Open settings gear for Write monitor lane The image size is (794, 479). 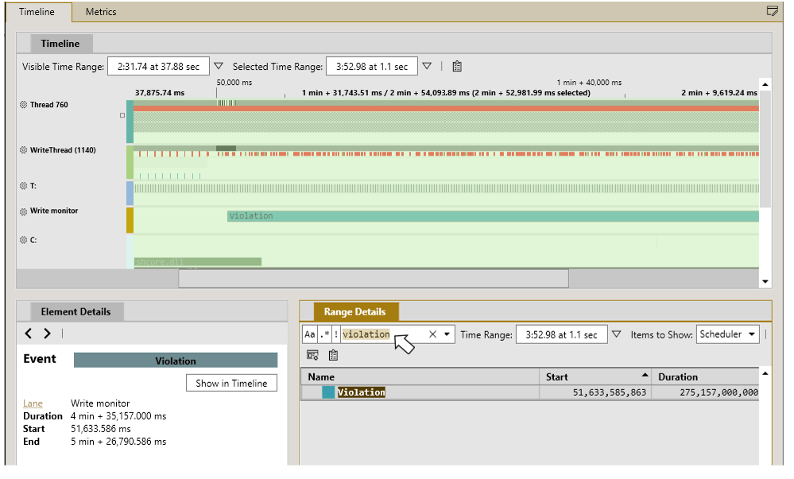pos(23,211)
